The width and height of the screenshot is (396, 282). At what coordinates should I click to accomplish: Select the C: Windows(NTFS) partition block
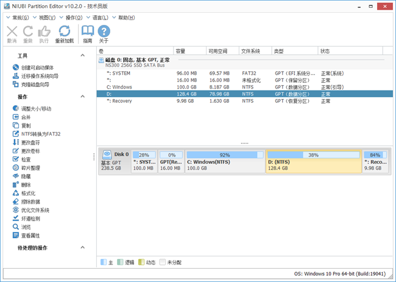(x=225, y=161)
